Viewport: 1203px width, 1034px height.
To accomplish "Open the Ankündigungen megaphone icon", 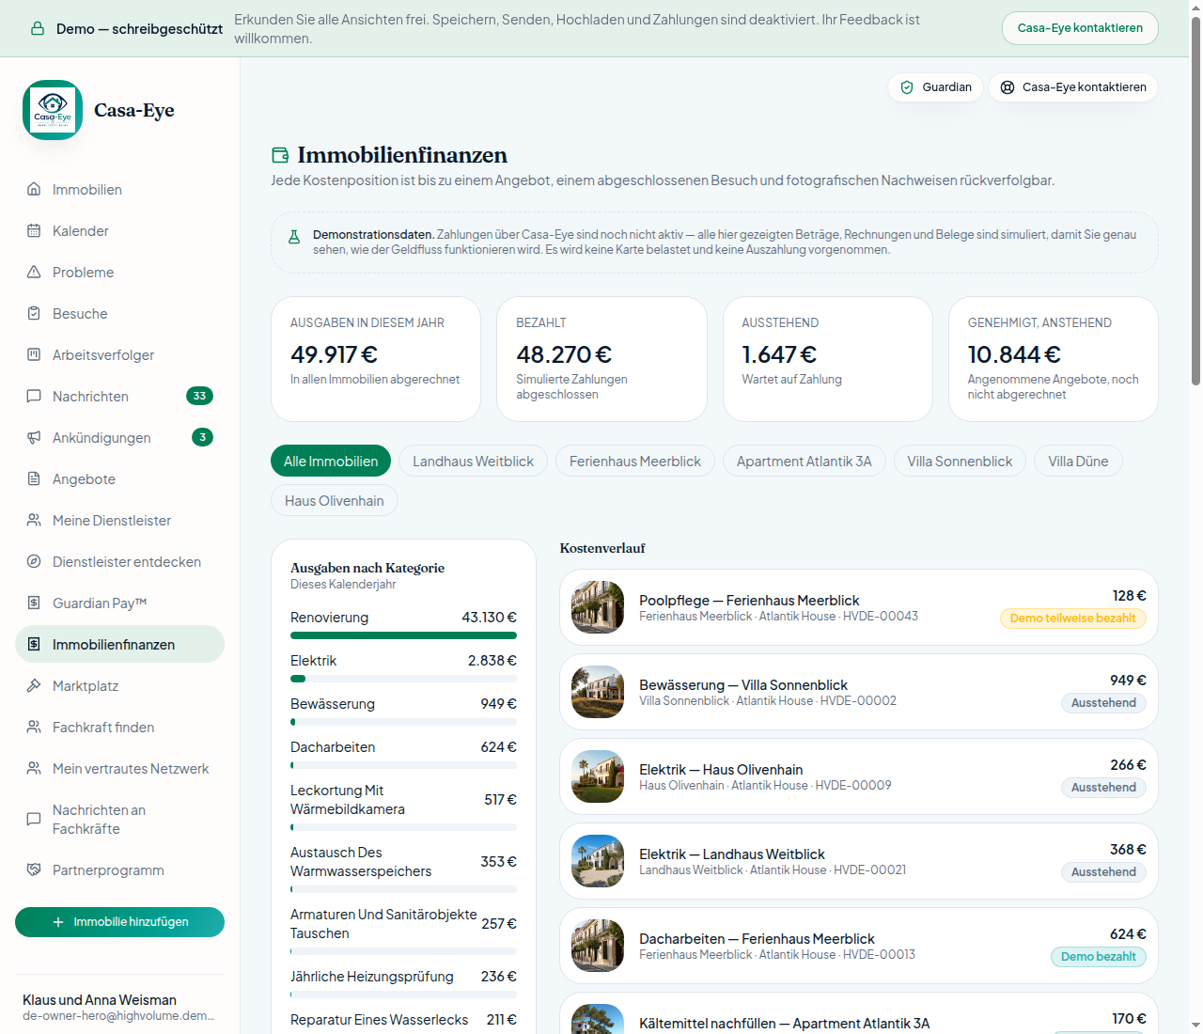I will pyautogui.click(x=34, y=437).
